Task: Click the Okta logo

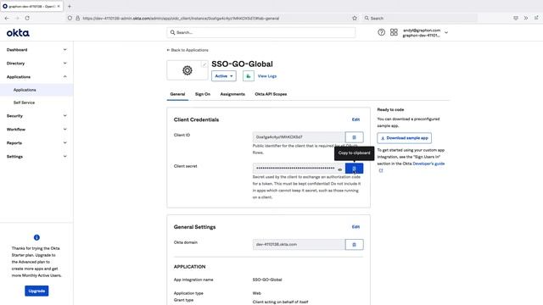Action: pyautogui.click(x=18, y=33)
